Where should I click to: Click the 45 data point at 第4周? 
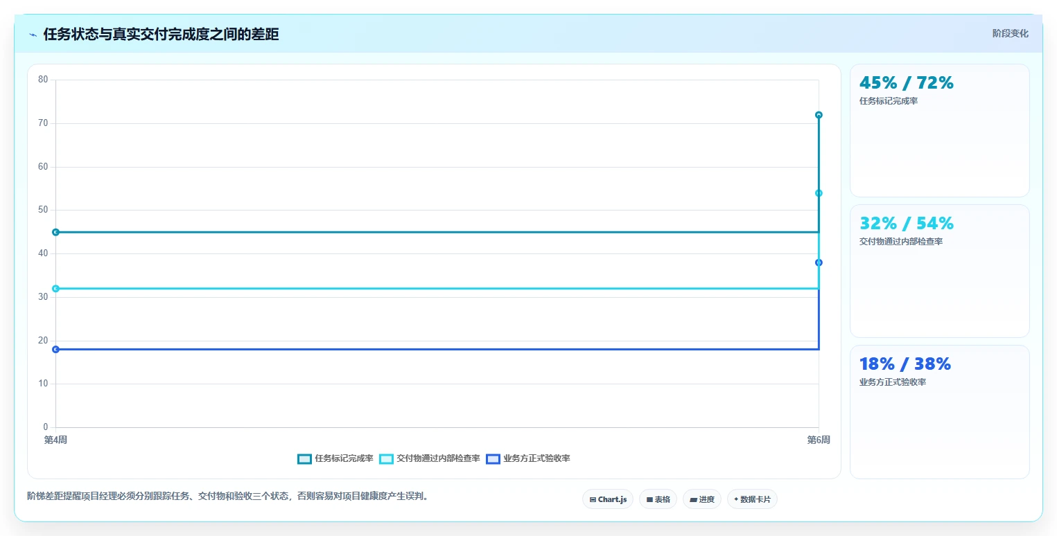click(x=55, y=232)
